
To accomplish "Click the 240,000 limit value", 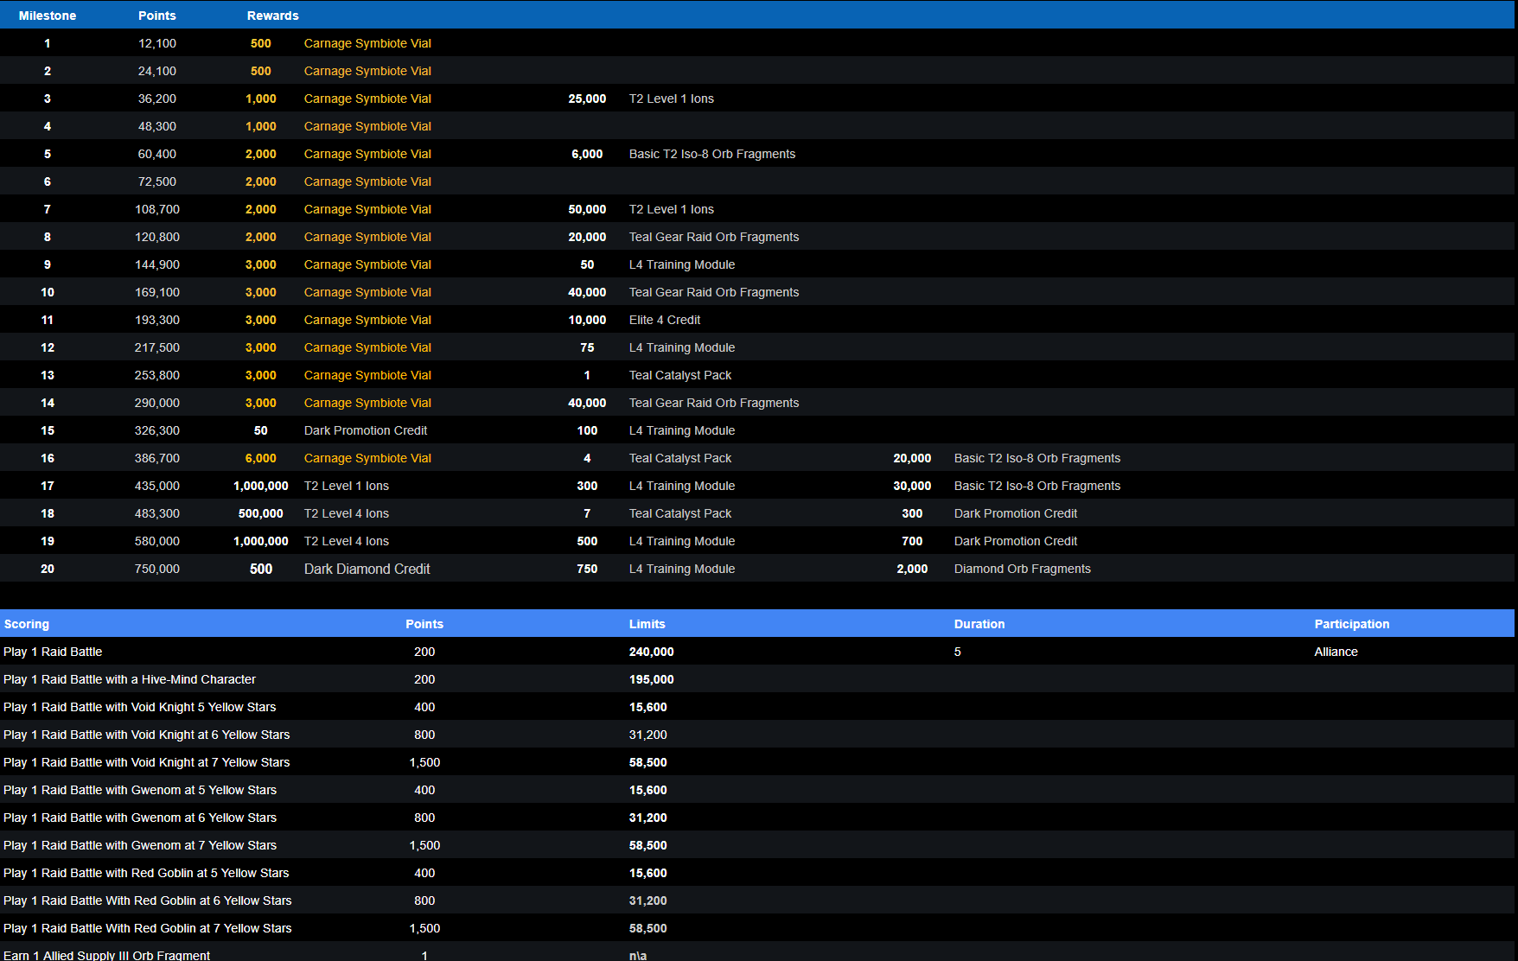I will click(651, 652).
